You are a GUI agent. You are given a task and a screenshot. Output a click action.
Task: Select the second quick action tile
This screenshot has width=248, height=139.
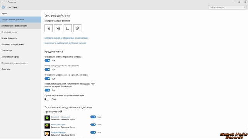pos(58,28)
